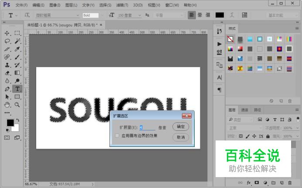Select the Blur tool
Screen dimensions: 302x188
coord(7,81)
